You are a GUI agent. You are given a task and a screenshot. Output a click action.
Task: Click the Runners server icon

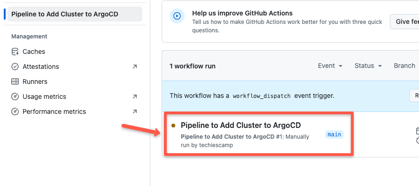[15, 82]
